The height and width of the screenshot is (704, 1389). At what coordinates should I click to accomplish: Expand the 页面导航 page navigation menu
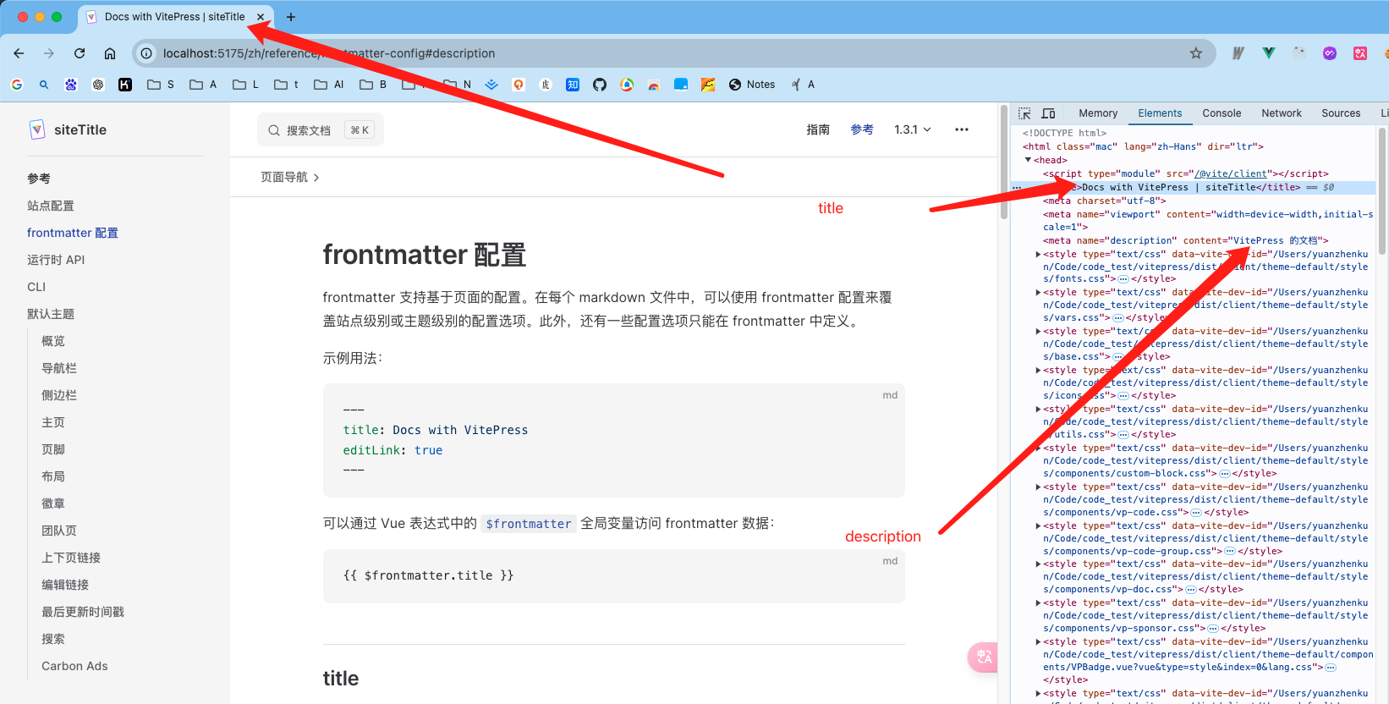289,177
